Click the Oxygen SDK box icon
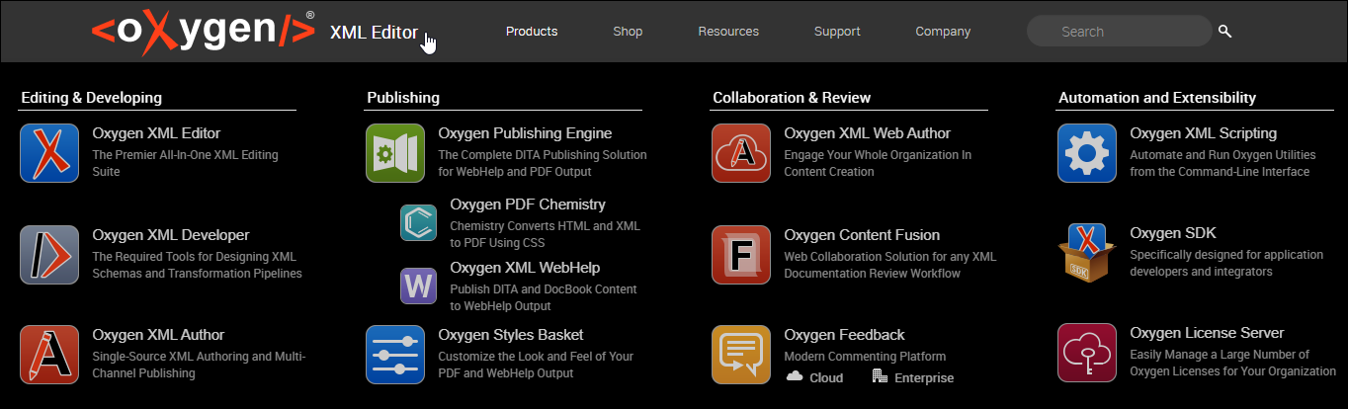 click(1087, 254)
